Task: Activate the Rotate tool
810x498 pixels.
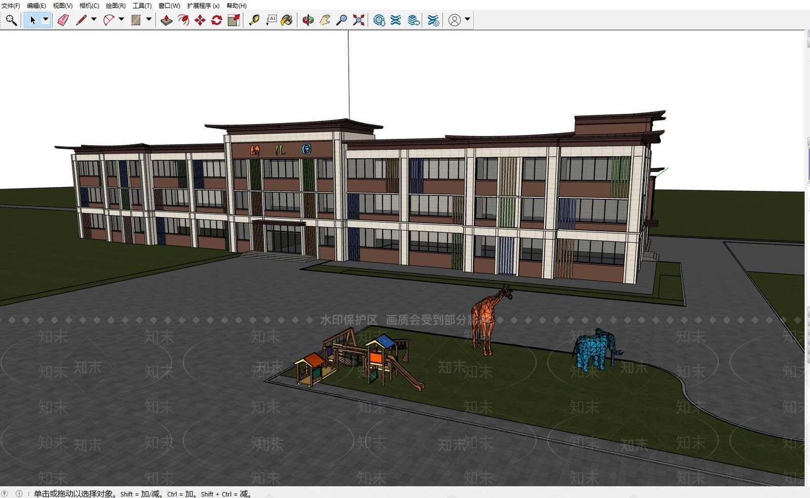Action: click(217, 20)
